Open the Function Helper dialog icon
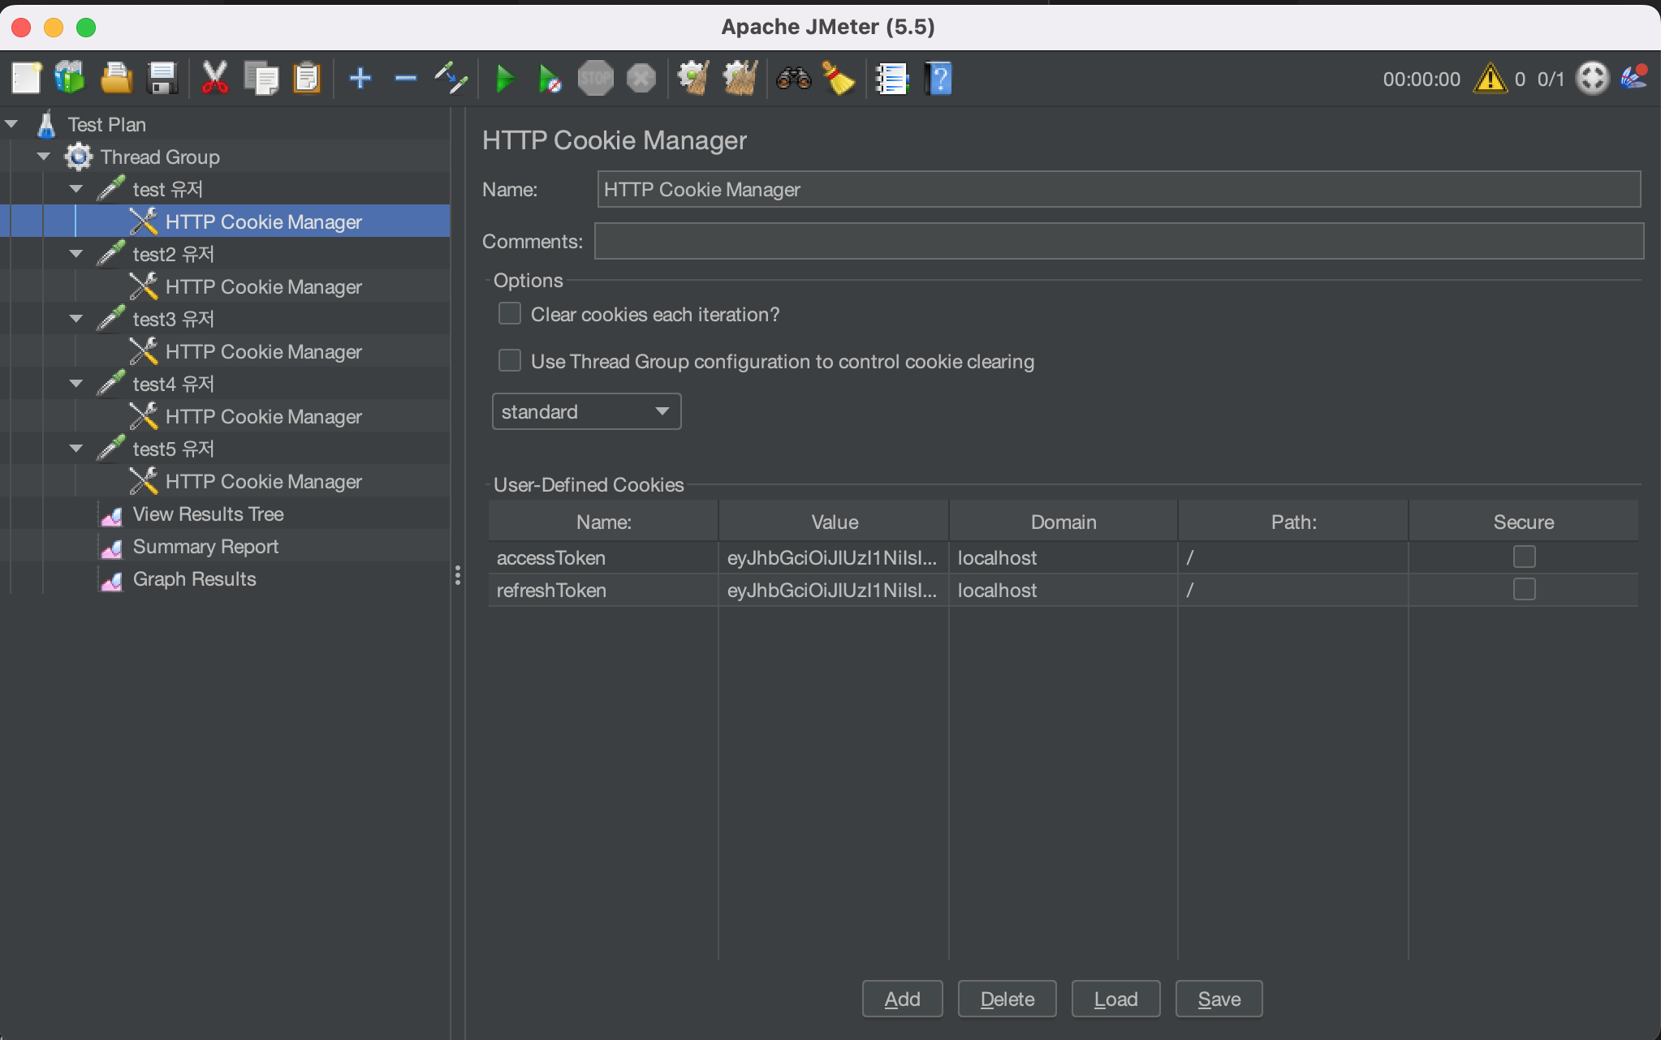 coord(891,79)
